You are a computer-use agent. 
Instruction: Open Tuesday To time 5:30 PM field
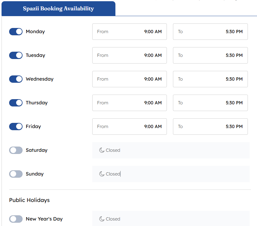[210, 55]
